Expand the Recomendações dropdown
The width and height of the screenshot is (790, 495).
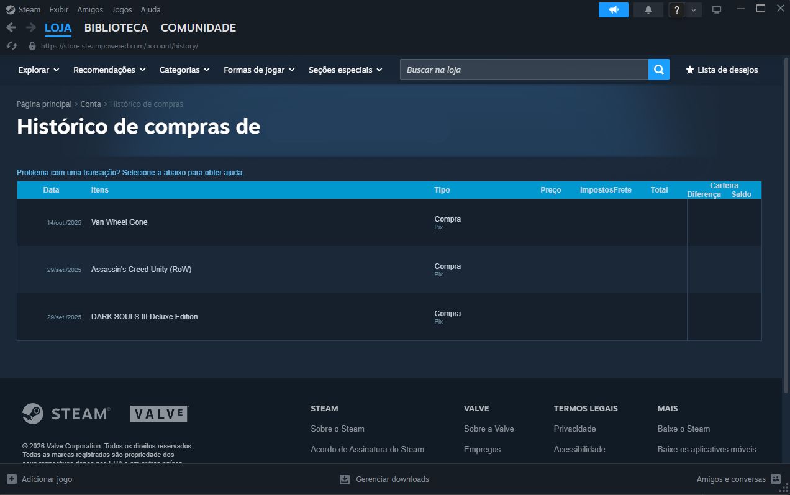pos(109,70)
